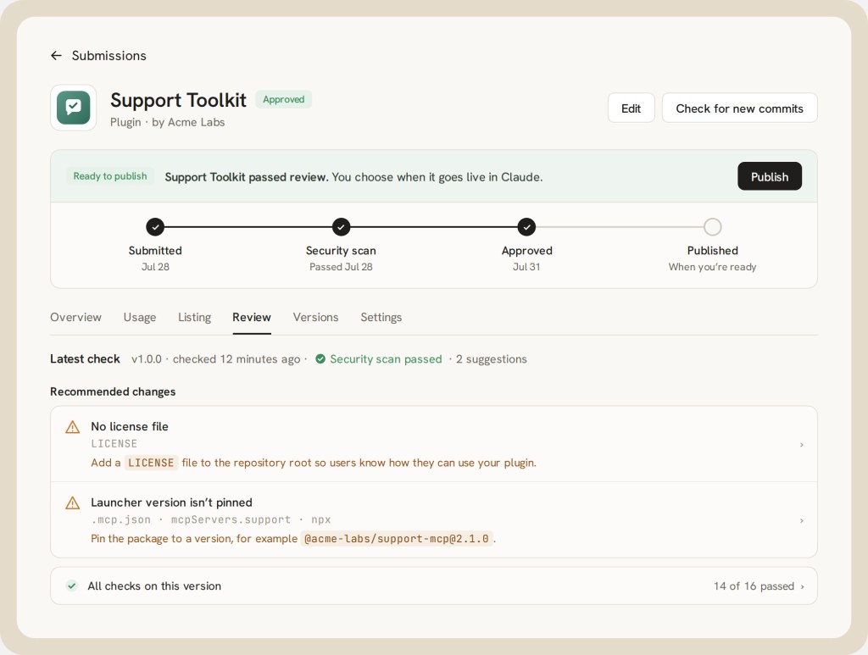This screenshot has height=655, width=868.
Task: Click warning icon for Launcher version isn't pinned
Action: click(x=73, y=502)
